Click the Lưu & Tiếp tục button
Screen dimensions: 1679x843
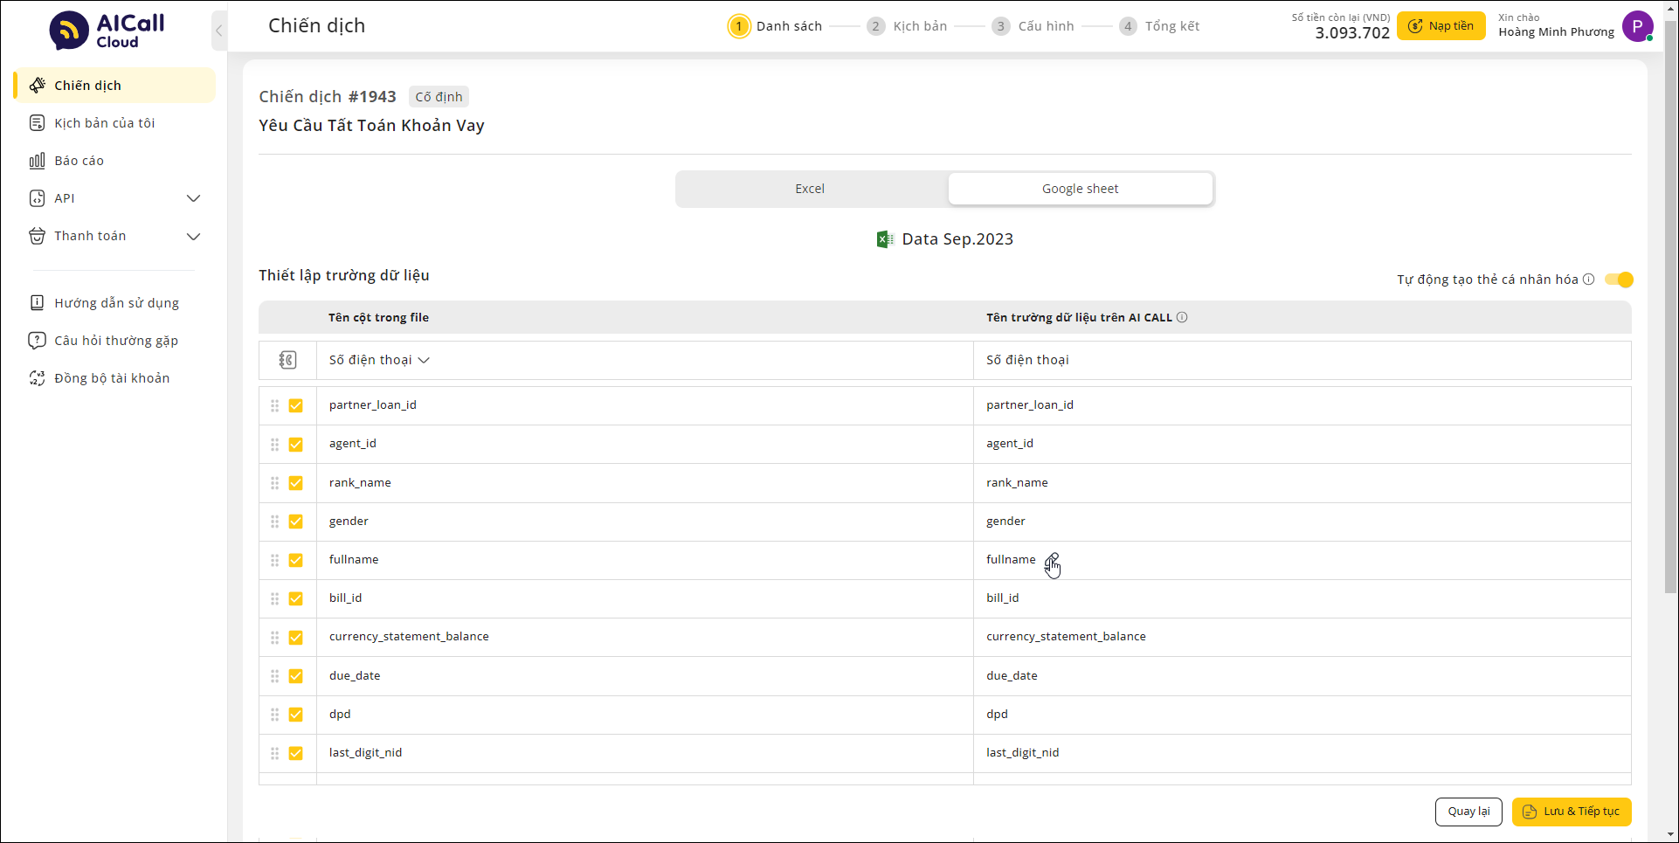(1572, 812)
